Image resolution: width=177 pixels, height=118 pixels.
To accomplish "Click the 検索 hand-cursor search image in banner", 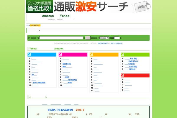I will 142,6.
